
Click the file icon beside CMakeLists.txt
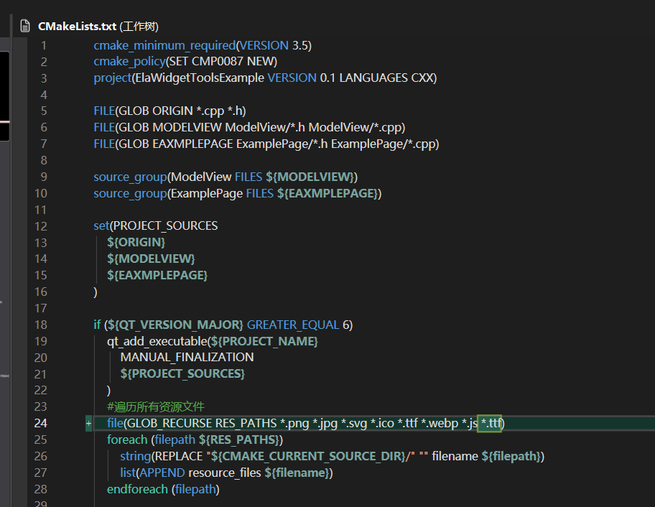(x=25, y=27)
